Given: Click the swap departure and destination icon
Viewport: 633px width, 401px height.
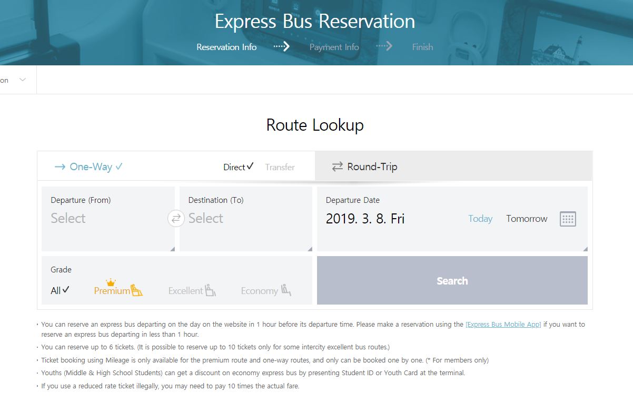Looking at the screenshot, I should [176, 219].
